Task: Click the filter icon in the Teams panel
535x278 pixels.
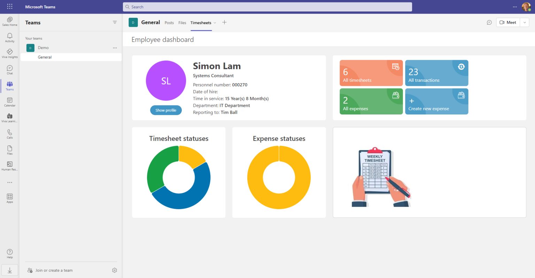Action: [x=115, y=22]
